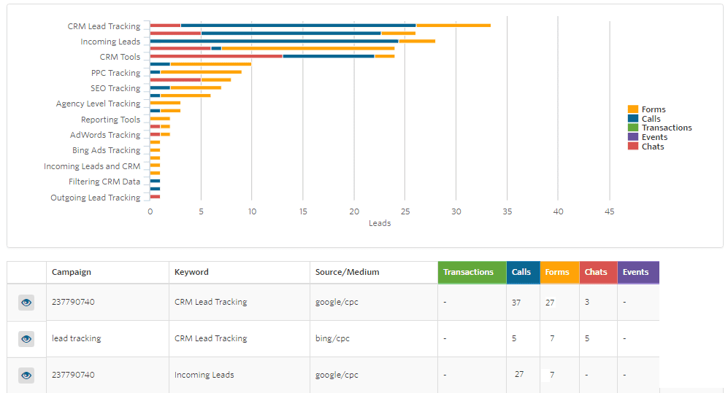728x393 pixels.
Task: Click the Forms legend label
Action: point(654,109)
